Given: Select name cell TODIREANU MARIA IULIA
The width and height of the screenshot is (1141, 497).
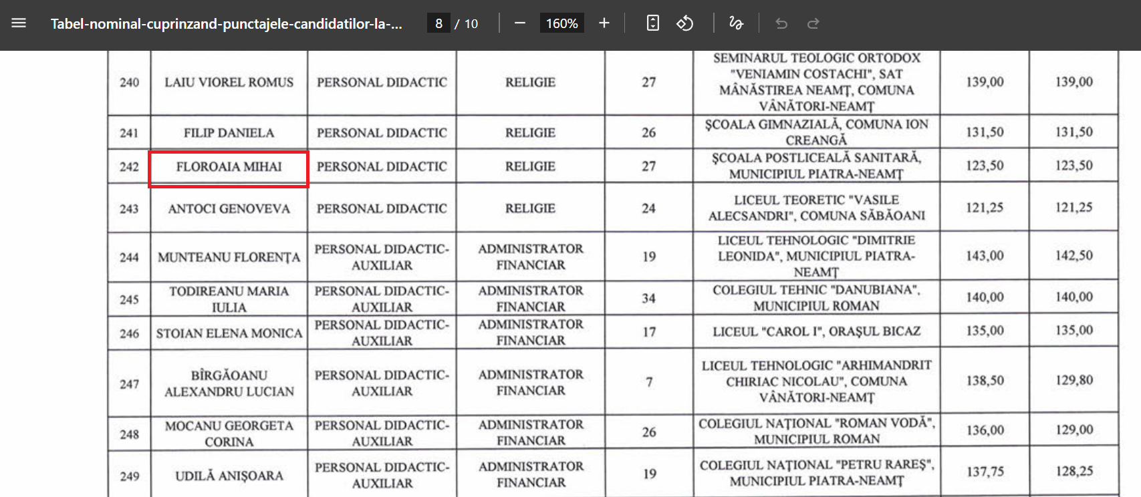Looking at the screenshot, I should [229, 299].
